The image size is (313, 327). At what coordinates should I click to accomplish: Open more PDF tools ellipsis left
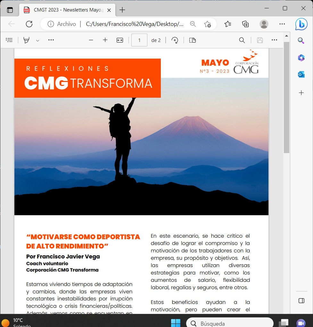[51, 40]
